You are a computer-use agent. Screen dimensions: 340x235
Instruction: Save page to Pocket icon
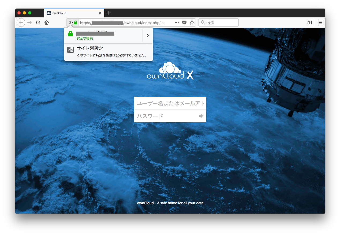(184, 23)
